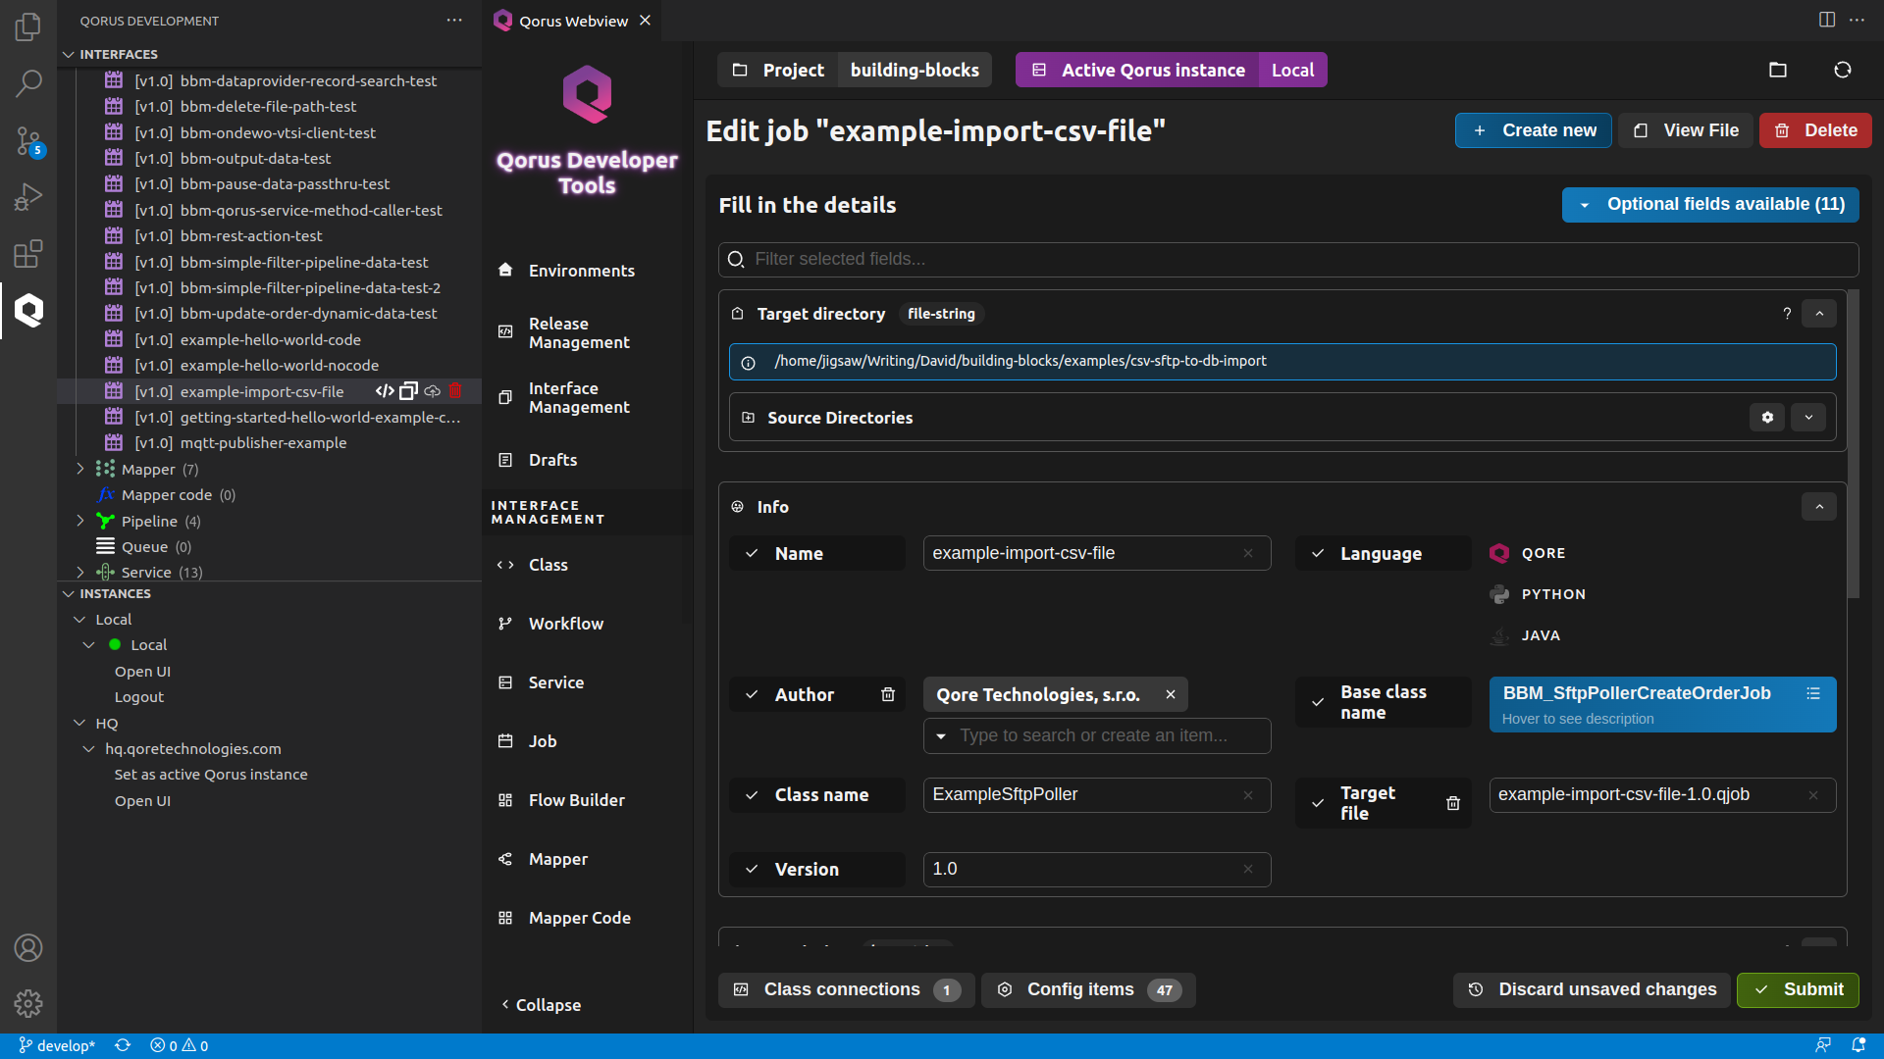
Task: Open the Manage gear in activity bar
Action: pyautogui.click(x=28, y=1003)
